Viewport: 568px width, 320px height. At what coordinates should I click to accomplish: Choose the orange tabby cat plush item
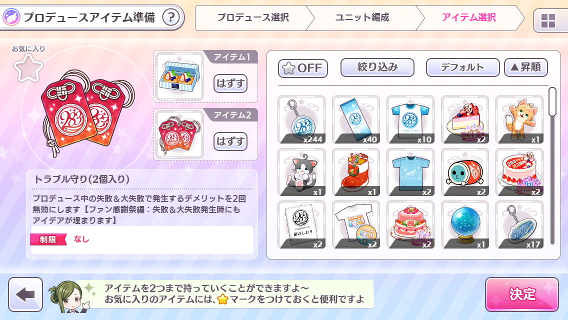[x=519, y=119]
